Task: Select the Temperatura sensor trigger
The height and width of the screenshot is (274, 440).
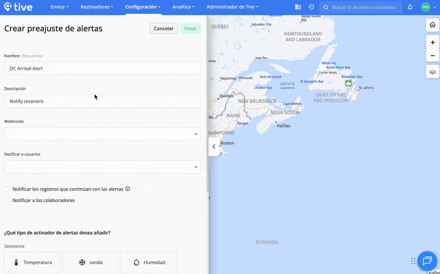Action: pos(32,262)
